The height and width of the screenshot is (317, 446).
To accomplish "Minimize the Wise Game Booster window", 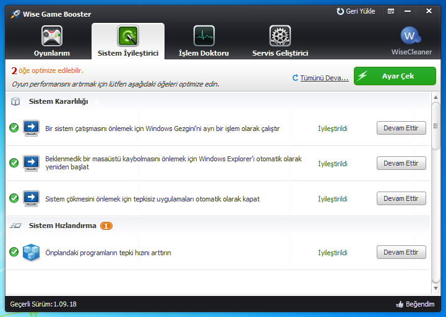I will (408, 11).
